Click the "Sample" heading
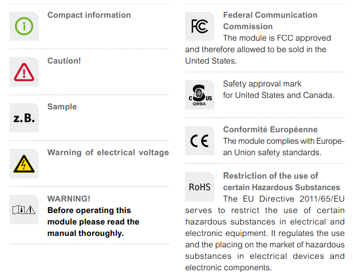Image resolution: width=355 pixels, height=276 pixels. tap(62, 107)
